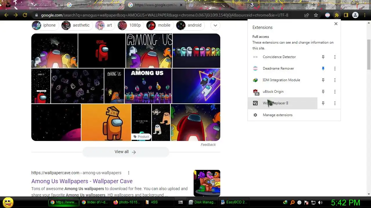Open more options for IDM Integration Module
Image resolution: width=371 pixels, height=208 pixels.
click(x=335, y=80)
